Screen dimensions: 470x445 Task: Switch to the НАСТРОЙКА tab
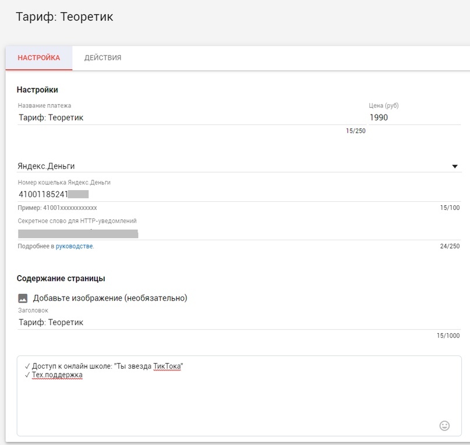pyautogui.click(x=38, y=58)
